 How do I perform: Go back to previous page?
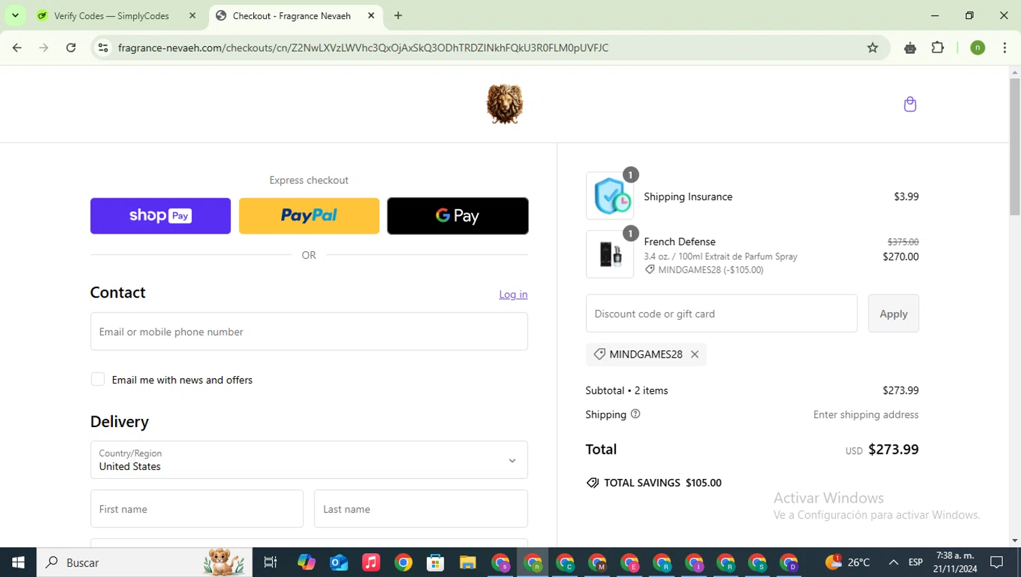coord(17,48)
